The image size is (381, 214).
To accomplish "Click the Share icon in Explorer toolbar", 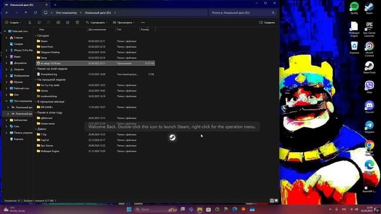I will [68, 23].
